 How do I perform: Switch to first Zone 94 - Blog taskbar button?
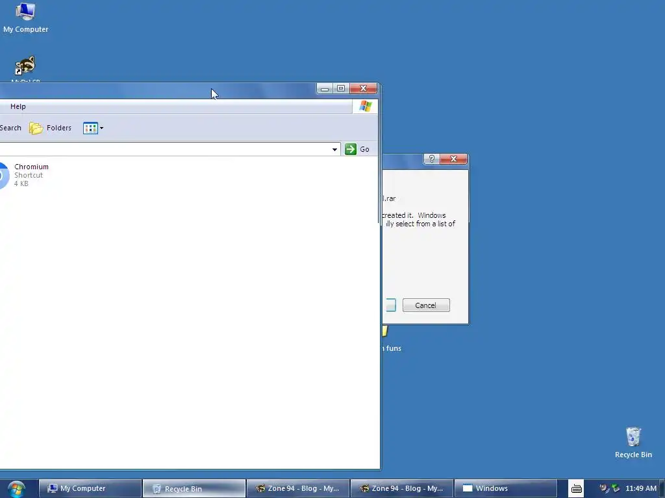[x=297, y=488]
